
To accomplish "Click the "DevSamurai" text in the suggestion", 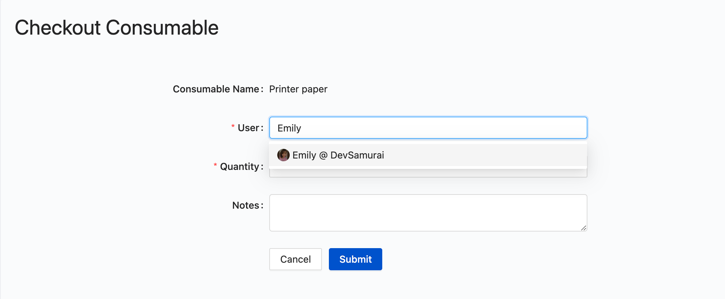I will (357, 155).
